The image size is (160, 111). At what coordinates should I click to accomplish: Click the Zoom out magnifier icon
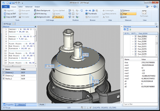77,14
